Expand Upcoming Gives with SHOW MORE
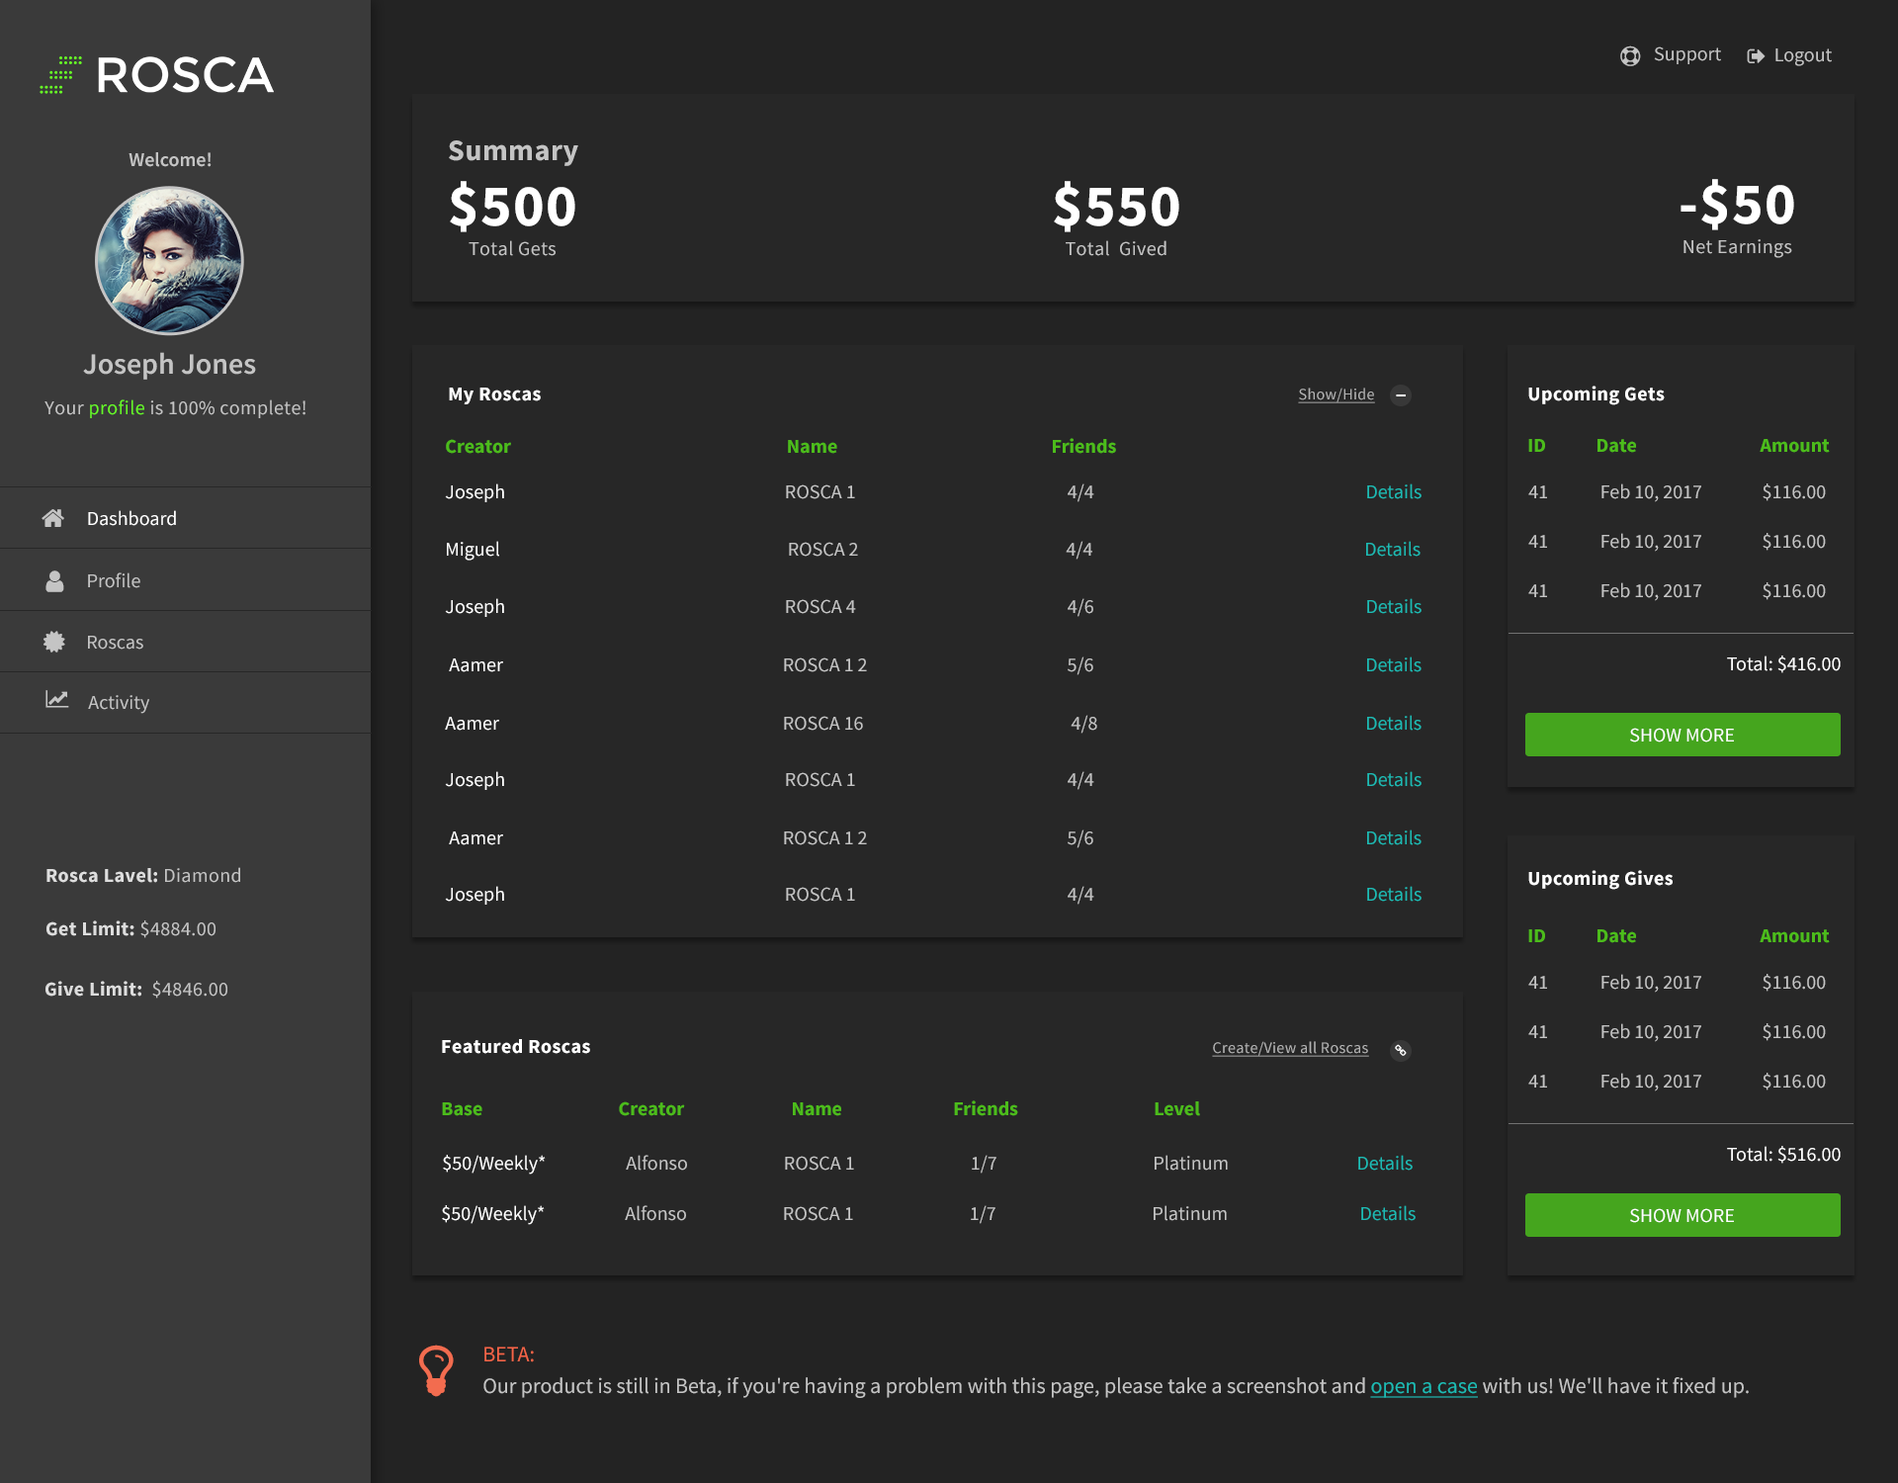 coord(1682,1215)
